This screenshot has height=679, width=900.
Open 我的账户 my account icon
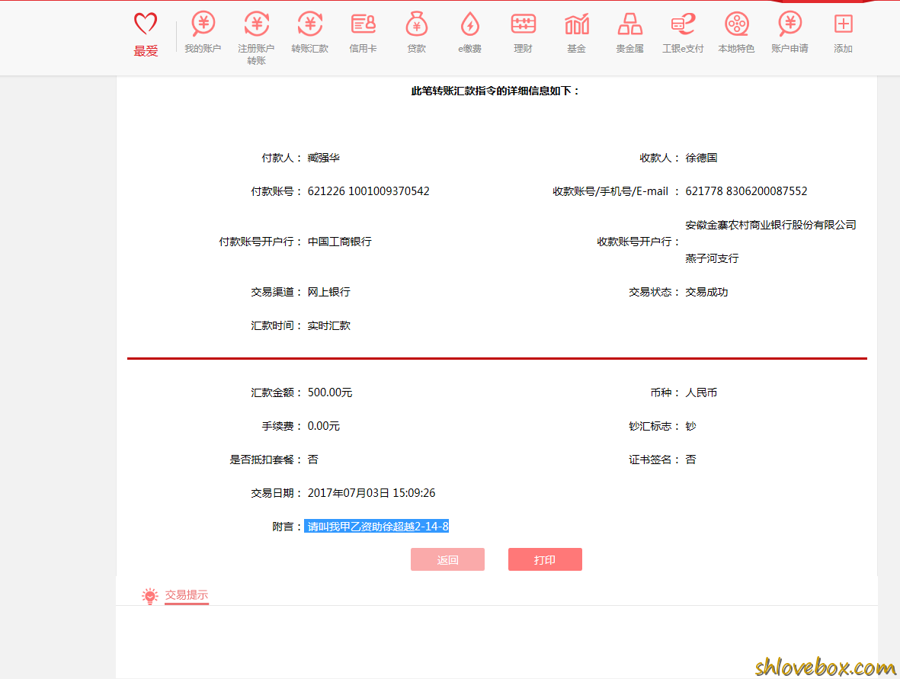point(203,24)
